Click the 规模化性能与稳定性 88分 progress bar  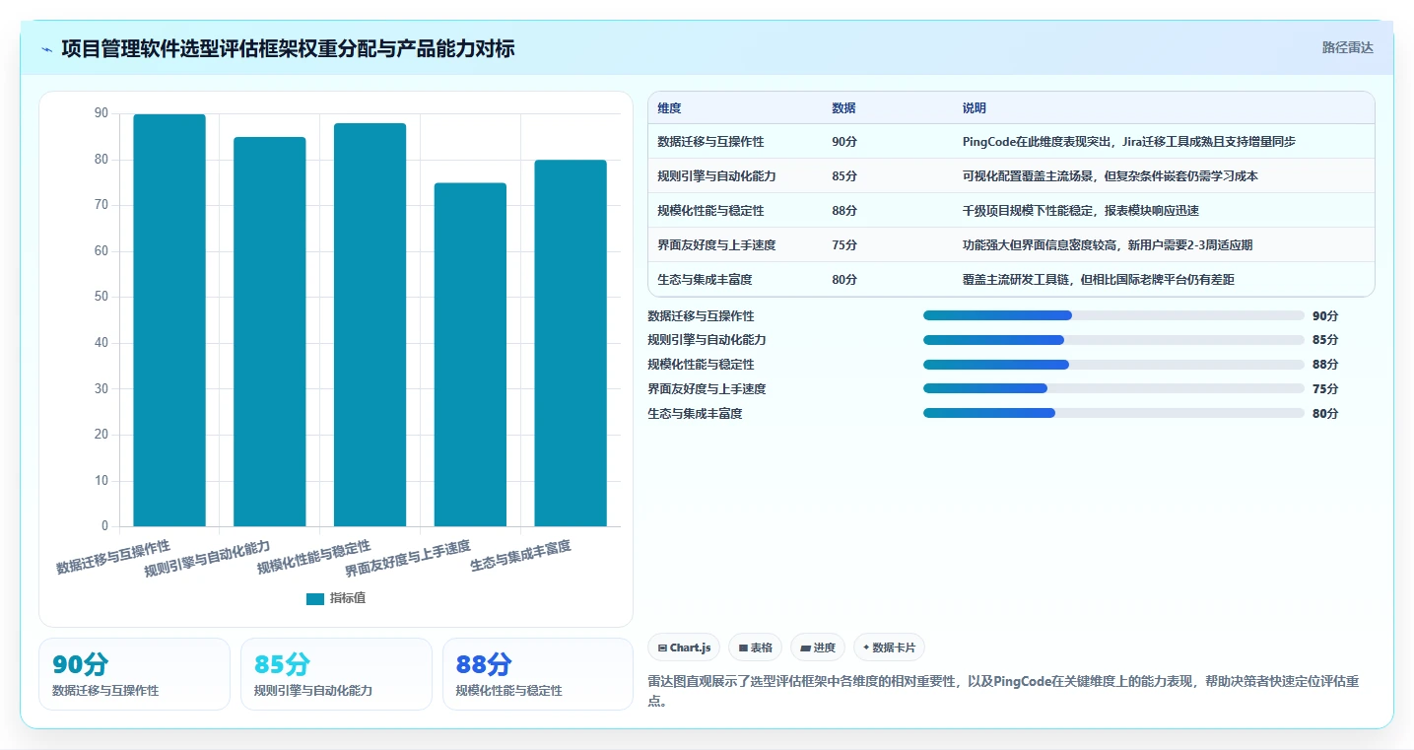(x=1113, y=365)
